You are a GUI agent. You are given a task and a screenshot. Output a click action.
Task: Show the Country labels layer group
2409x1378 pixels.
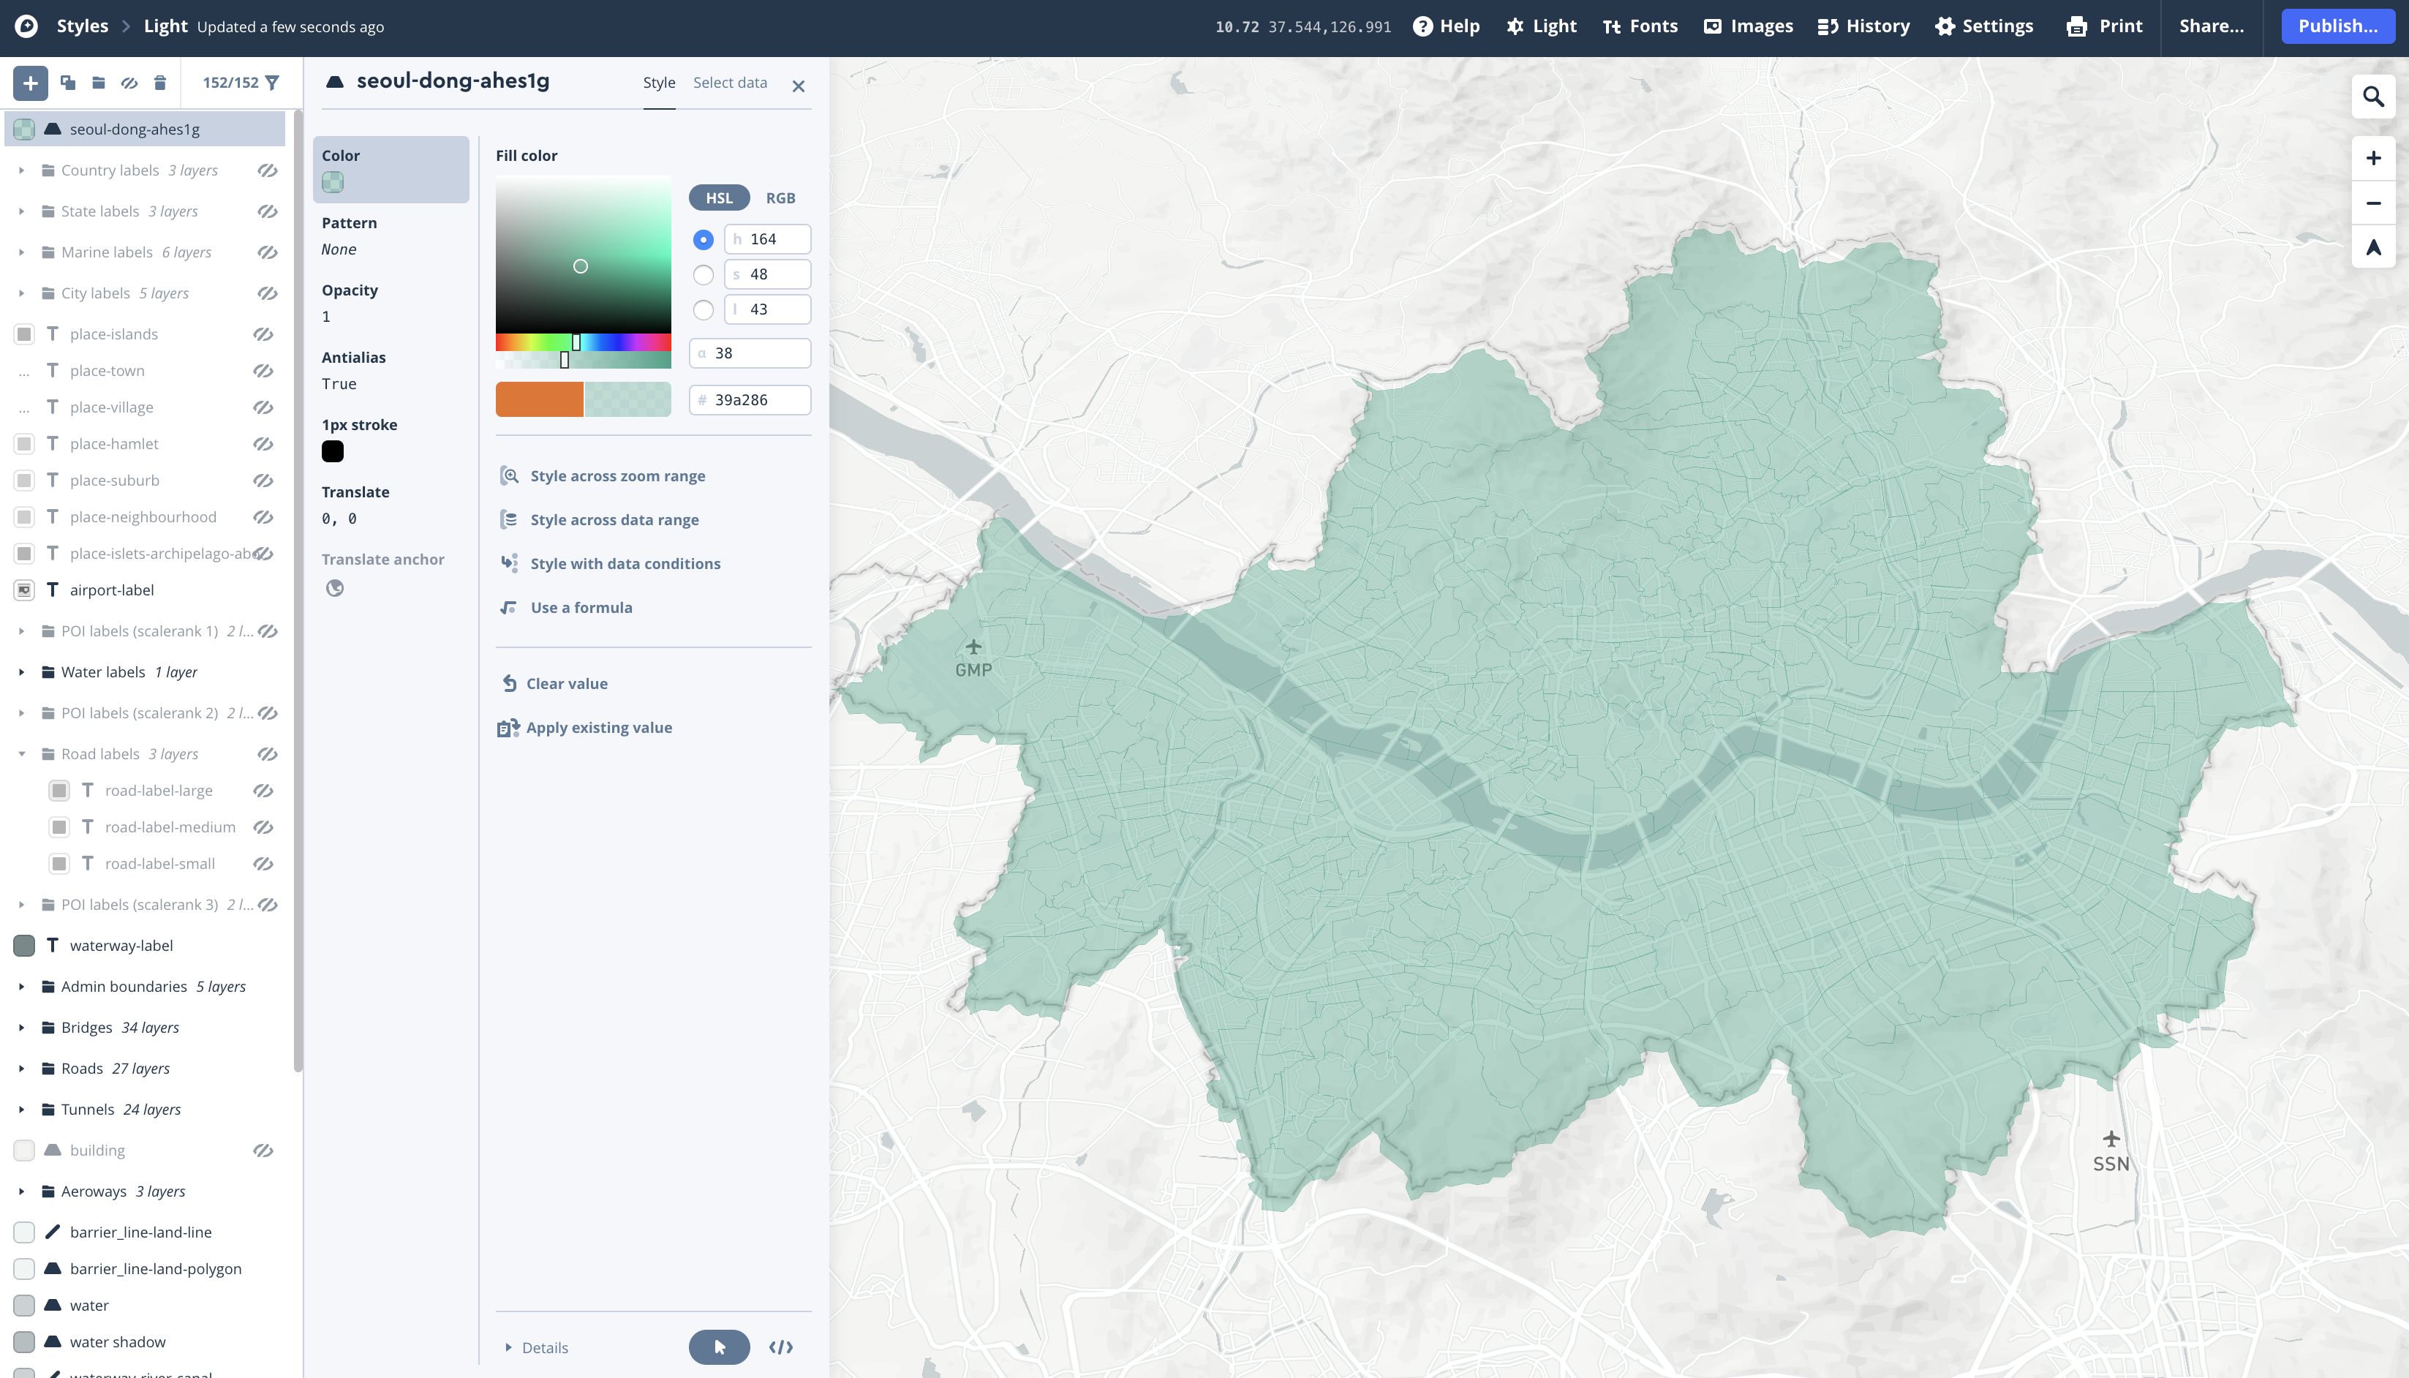point(268,170)
